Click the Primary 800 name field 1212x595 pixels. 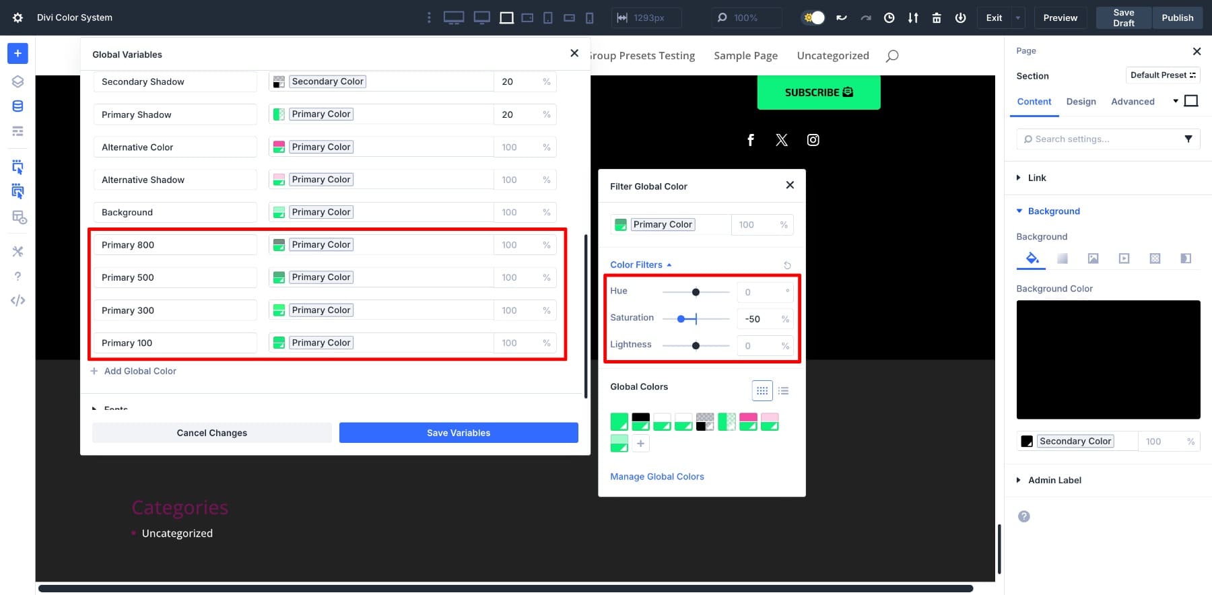(x=175, y=244)
